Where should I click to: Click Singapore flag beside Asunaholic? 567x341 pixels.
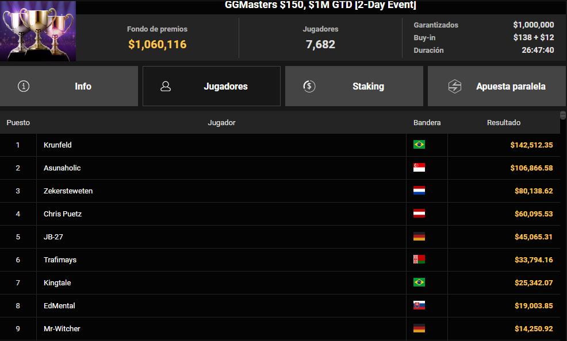[x=419, y=168]
